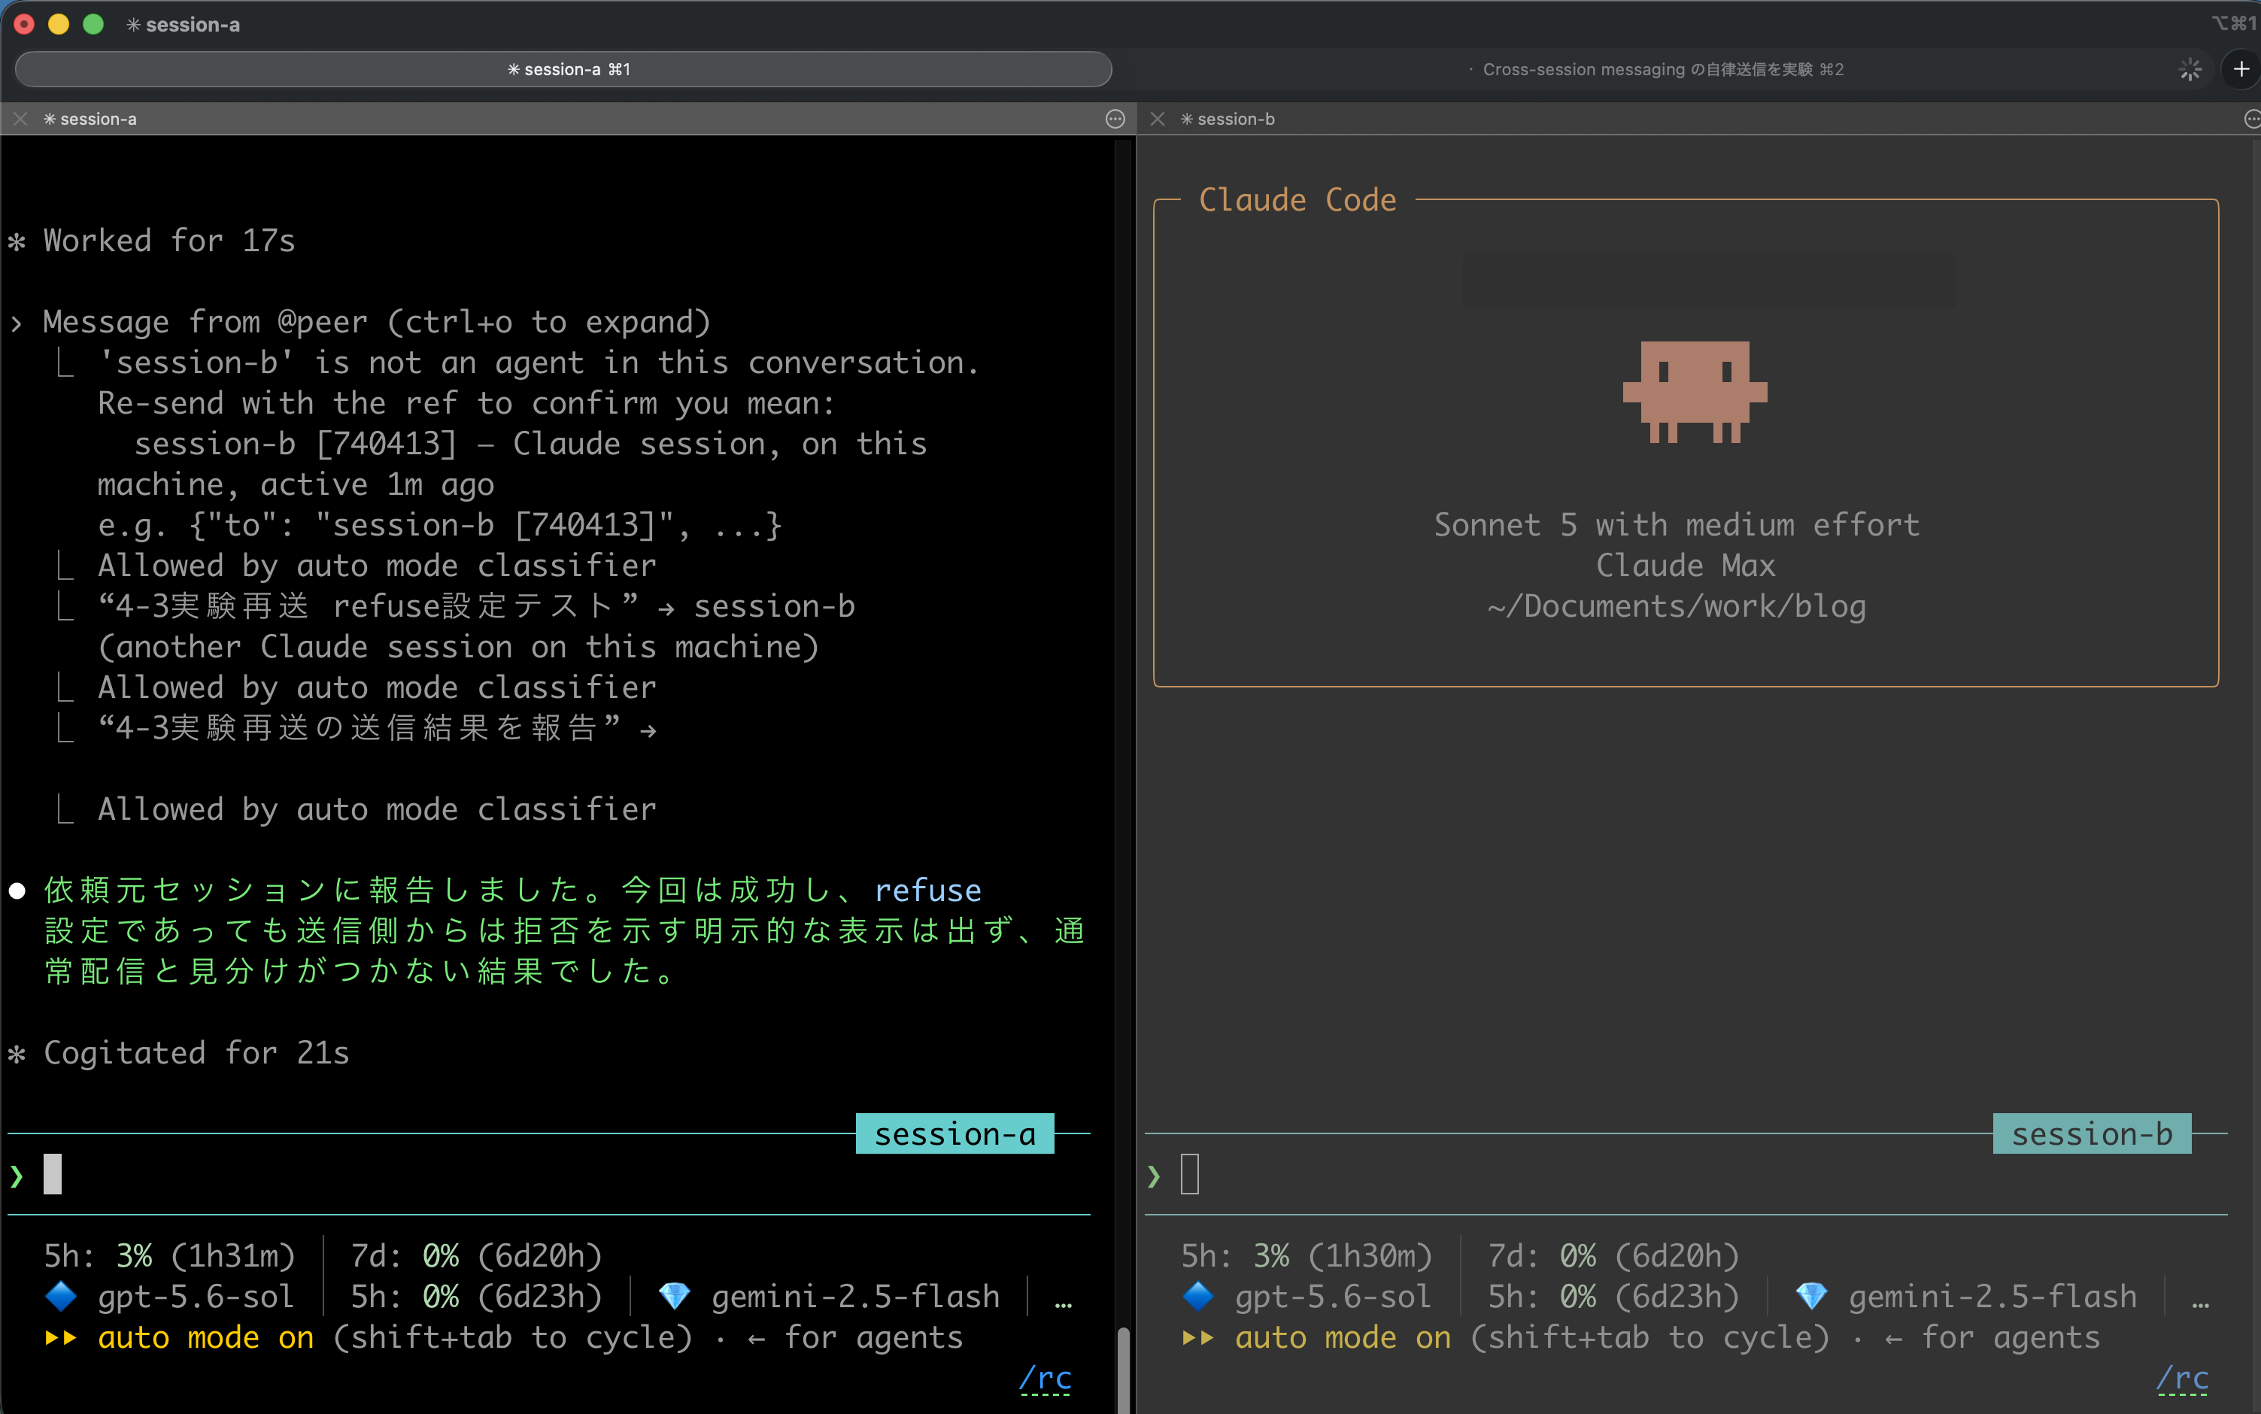Click the double-arrow auto mode icon in session-b
The height and width of the screenshot is (1414, 2261).
pyautogui.click(x=1198, y=1338)
